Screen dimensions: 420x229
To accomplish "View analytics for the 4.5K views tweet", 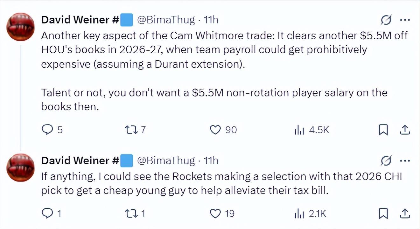I will click(299, 130).
